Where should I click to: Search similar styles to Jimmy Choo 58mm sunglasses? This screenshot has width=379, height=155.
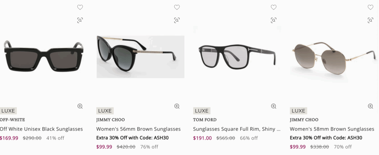tap(370, 20)
